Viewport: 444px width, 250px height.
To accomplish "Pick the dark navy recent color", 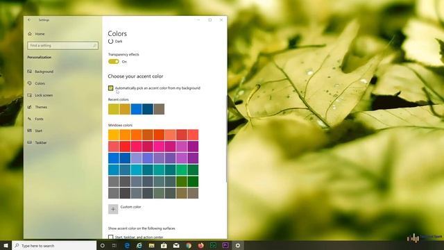I will [148, 109].
